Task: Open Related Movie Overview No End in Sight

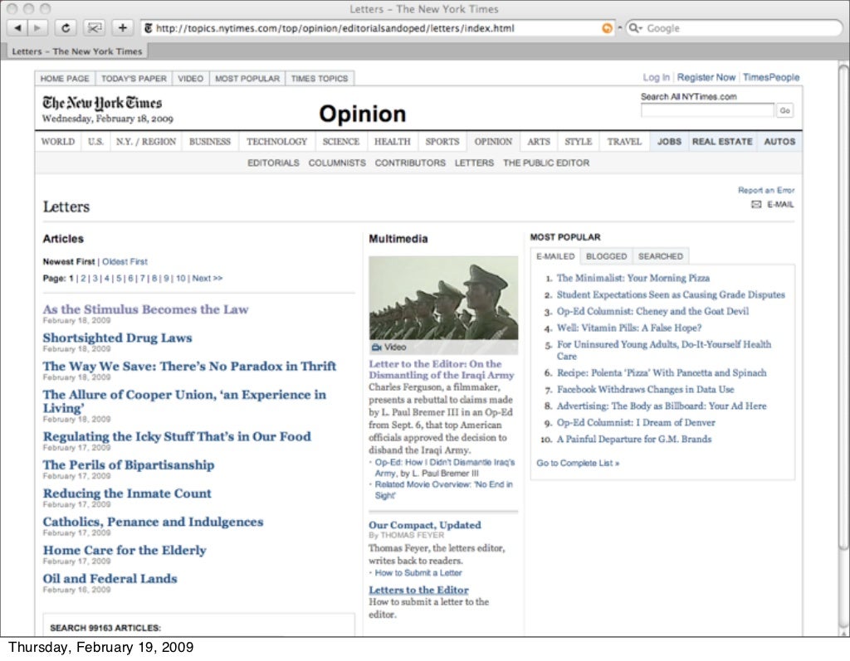Action: (x=443, y=490)
